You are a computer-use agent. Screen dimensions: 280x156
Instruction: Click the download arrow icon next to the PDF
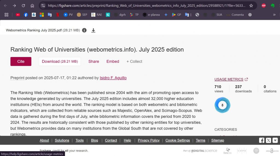(x=93, y=30)
